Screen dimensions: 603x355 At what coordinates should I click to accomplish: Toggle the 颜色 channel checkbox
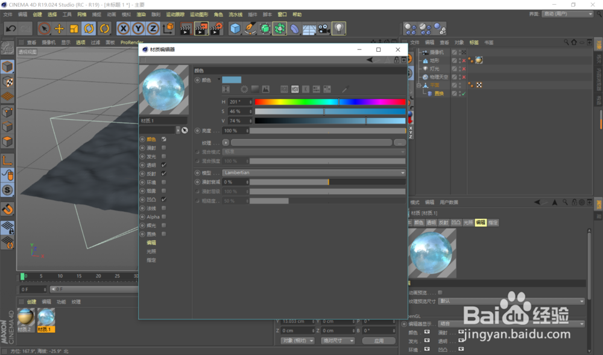click(x=164, y=139)
